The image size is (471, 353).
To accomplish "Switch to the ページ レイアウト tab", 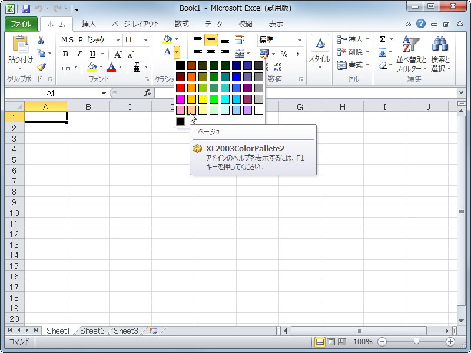I will point(135,24).
